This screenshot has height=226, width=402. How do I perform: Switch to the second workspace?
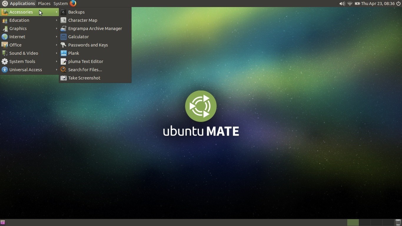(364, 222)
